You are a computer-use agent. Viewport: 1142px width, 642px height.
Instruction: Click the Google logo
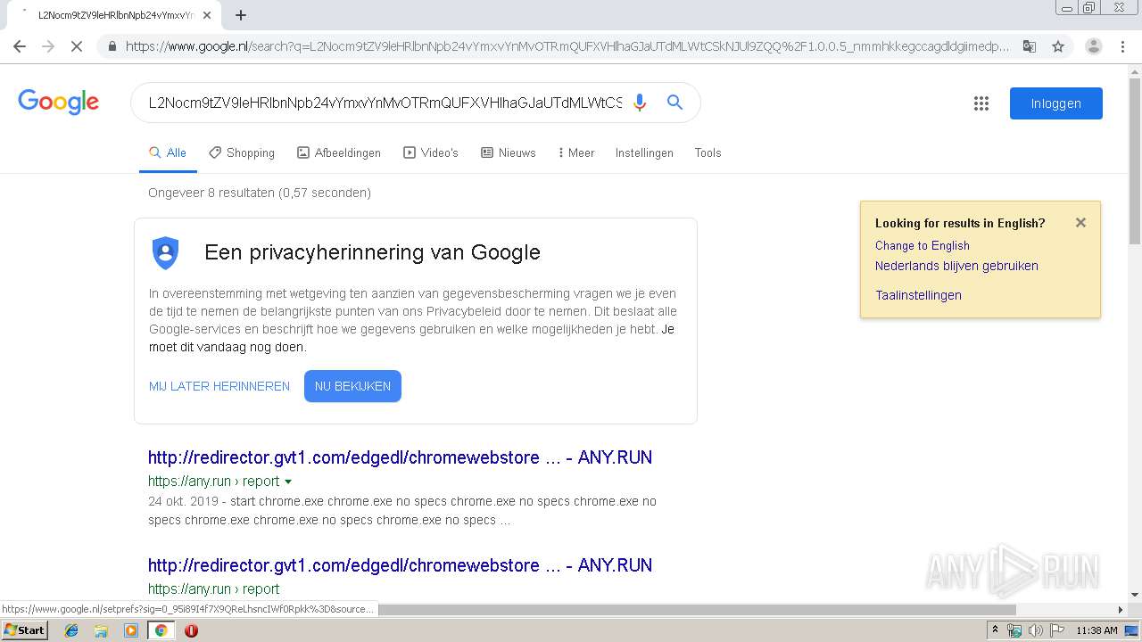(x=59, y=102)
